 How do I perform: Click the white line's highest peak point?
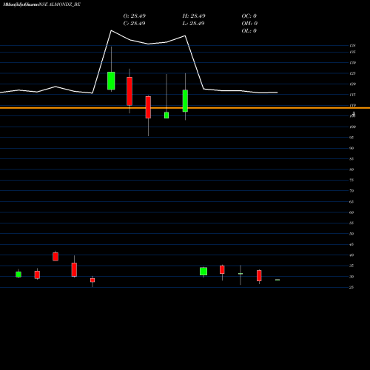(x=111, y=30)
